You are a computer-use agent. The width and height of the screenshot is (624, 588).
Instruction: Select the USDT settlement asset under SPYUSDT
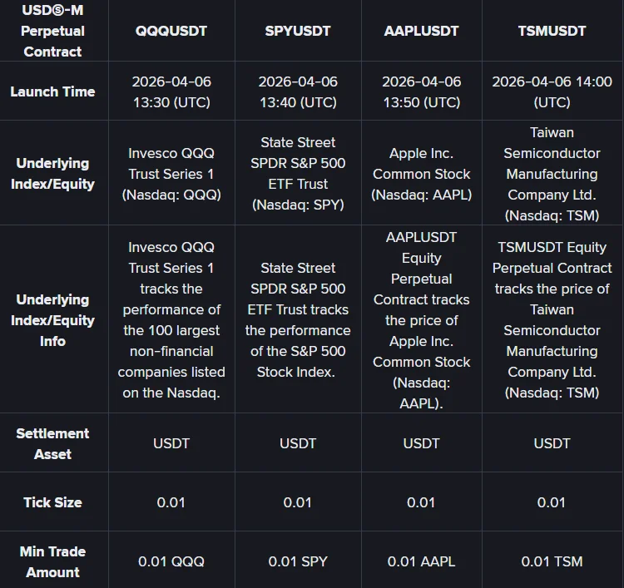pyautogui.click(x=298, y=443)
